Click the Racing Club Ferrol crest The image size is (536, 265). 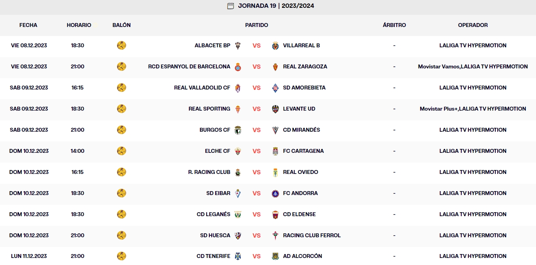275,235
